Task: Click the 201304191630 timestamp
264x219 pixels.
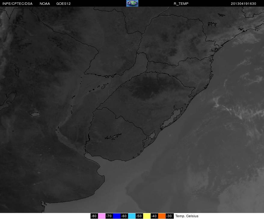Action: (244, 4)
